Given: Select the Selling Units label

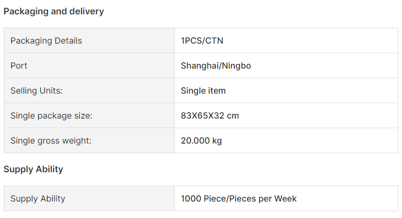Looking at the screenshot, I should (36, 91).
